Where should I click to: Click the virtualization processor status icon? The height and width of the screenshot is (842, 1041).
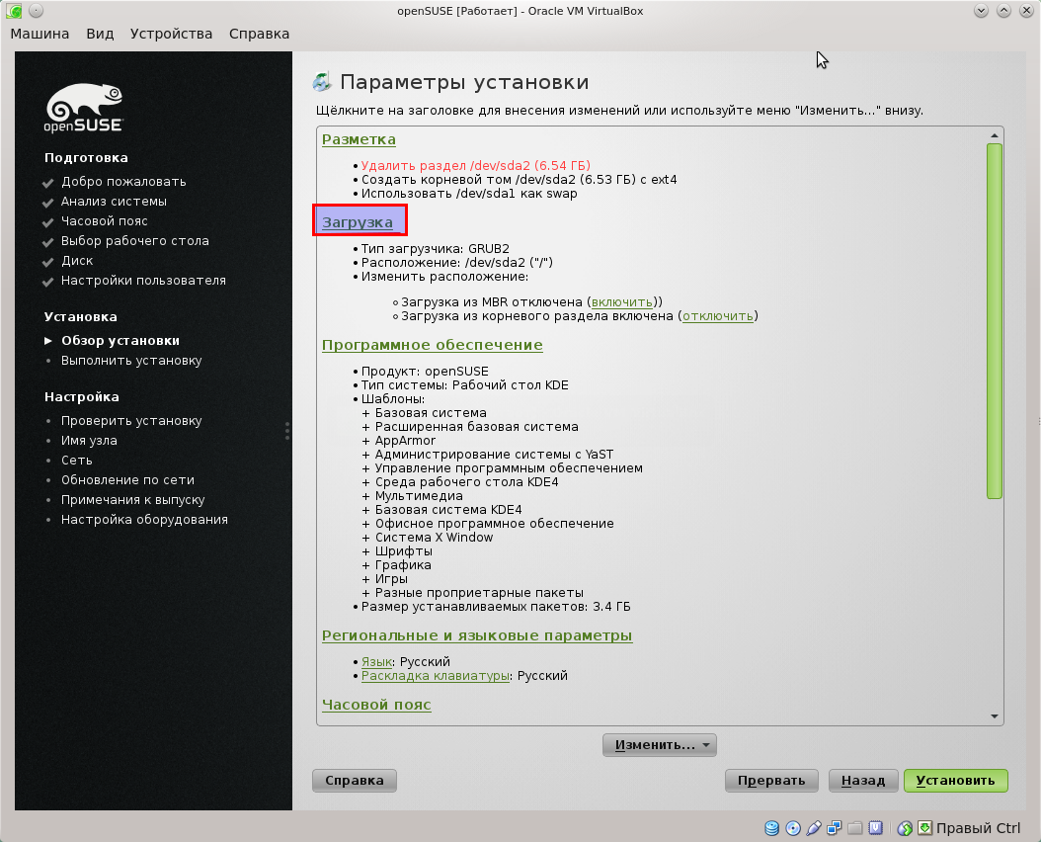point(876,828)
